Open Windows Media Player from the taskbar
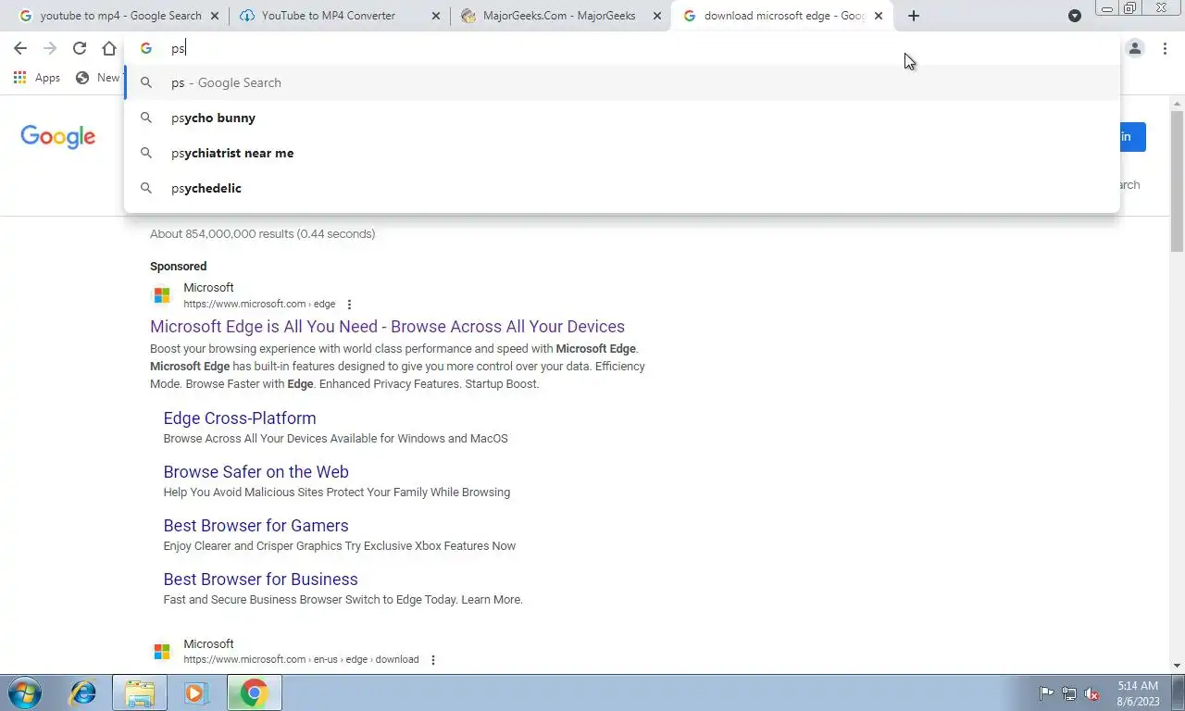The height and width of the screenshot is (711, 1185). click(x=196, y=692)
